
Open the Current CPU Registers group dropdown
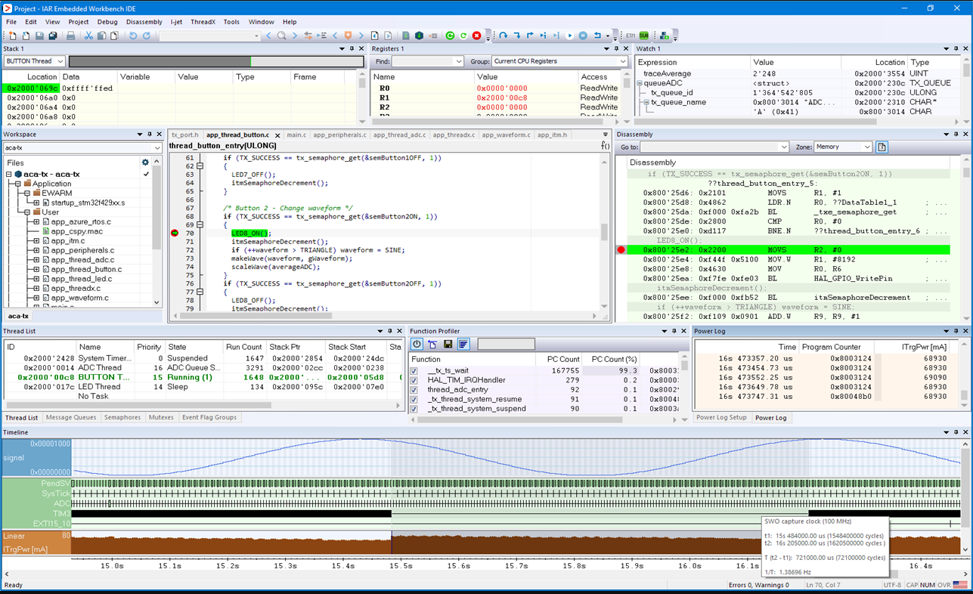(559, 61)
